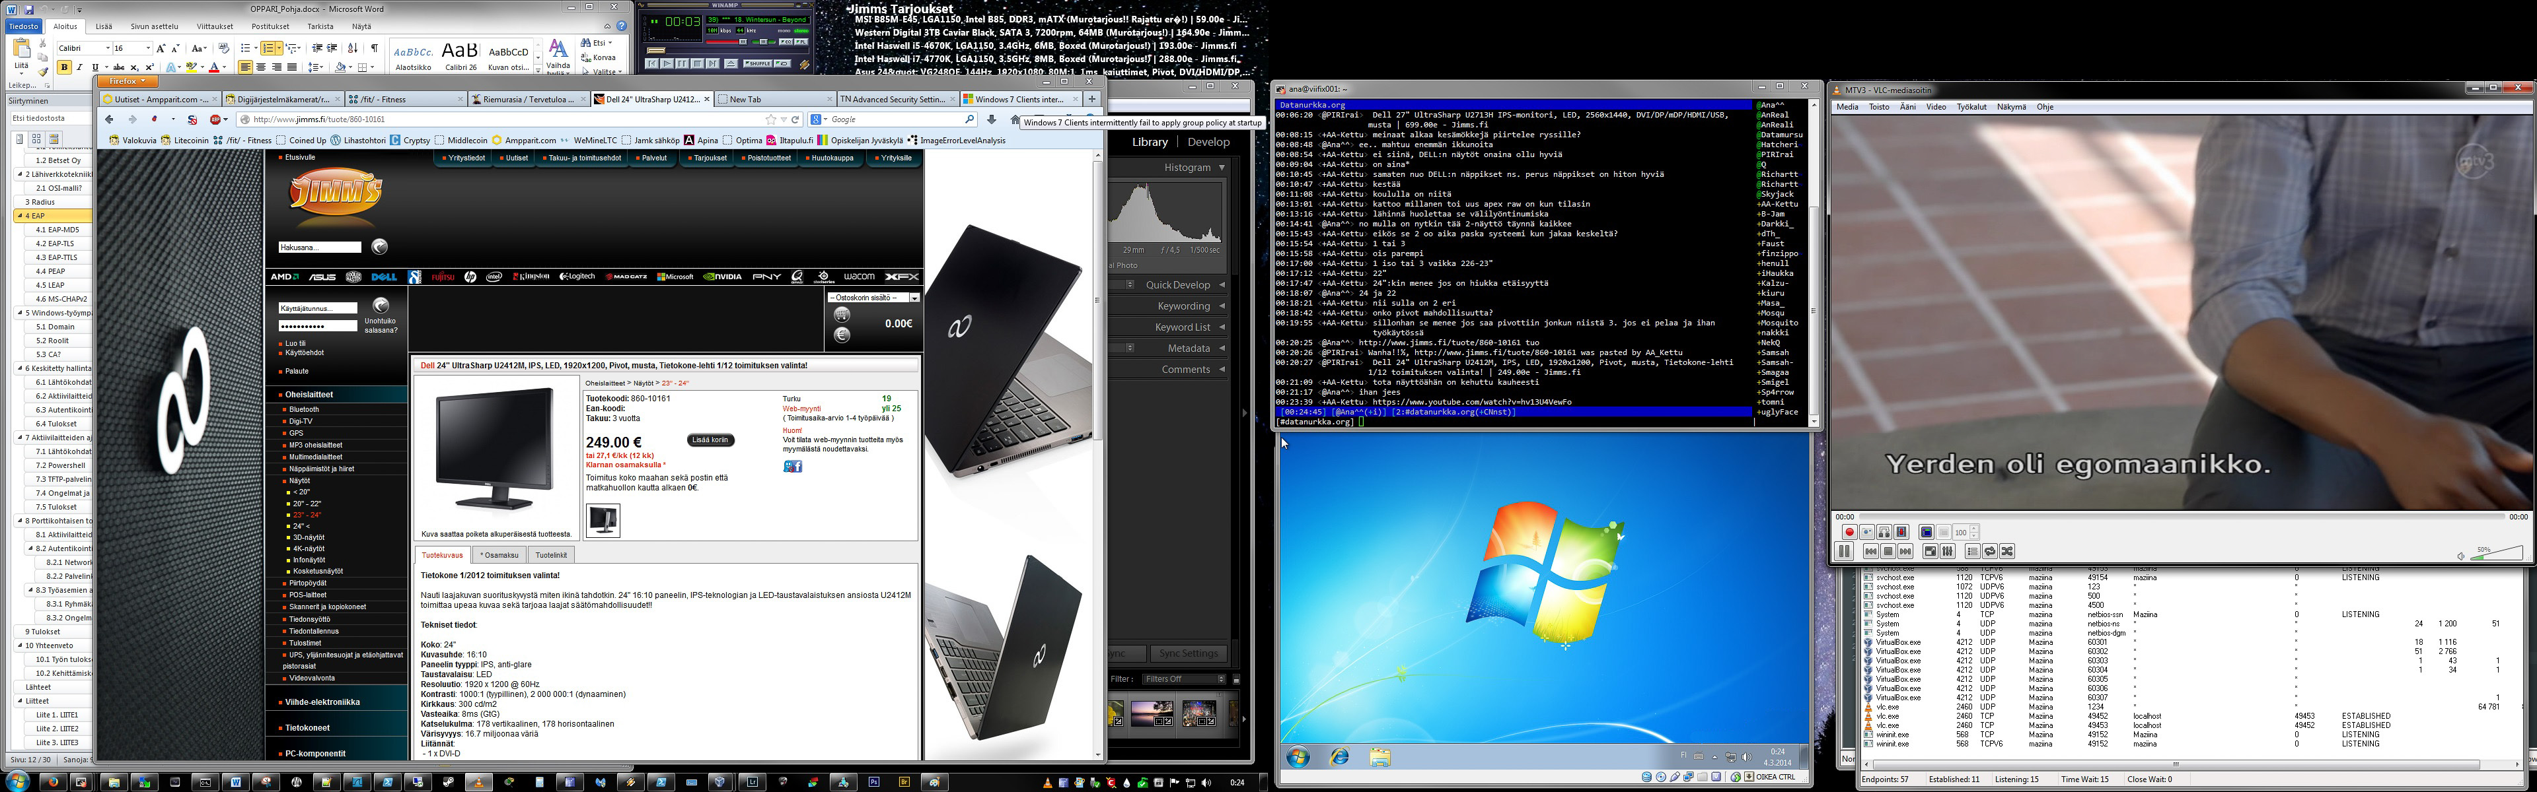Toggle VLC A-B loop button

click(1885, 532)
